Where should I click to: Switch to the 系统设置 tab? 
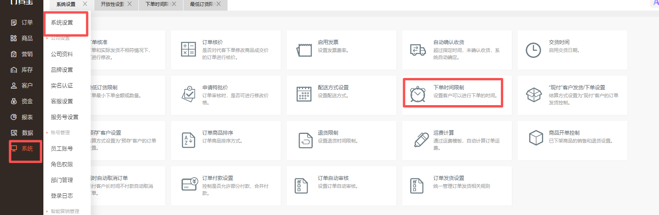point(66,4)
